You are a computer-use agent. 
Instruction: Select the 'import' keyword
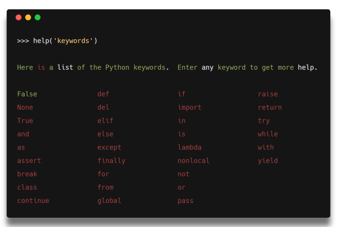pos(190,108)
